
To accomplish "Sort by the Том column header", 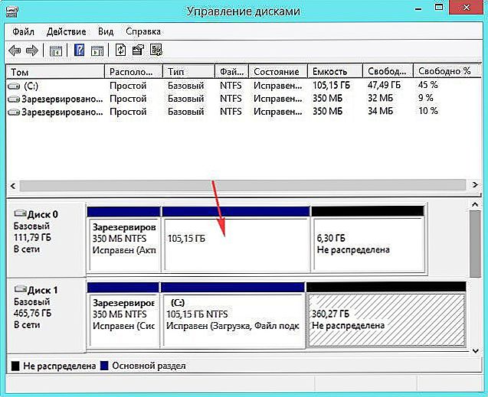I will click(x=55, y=72).
